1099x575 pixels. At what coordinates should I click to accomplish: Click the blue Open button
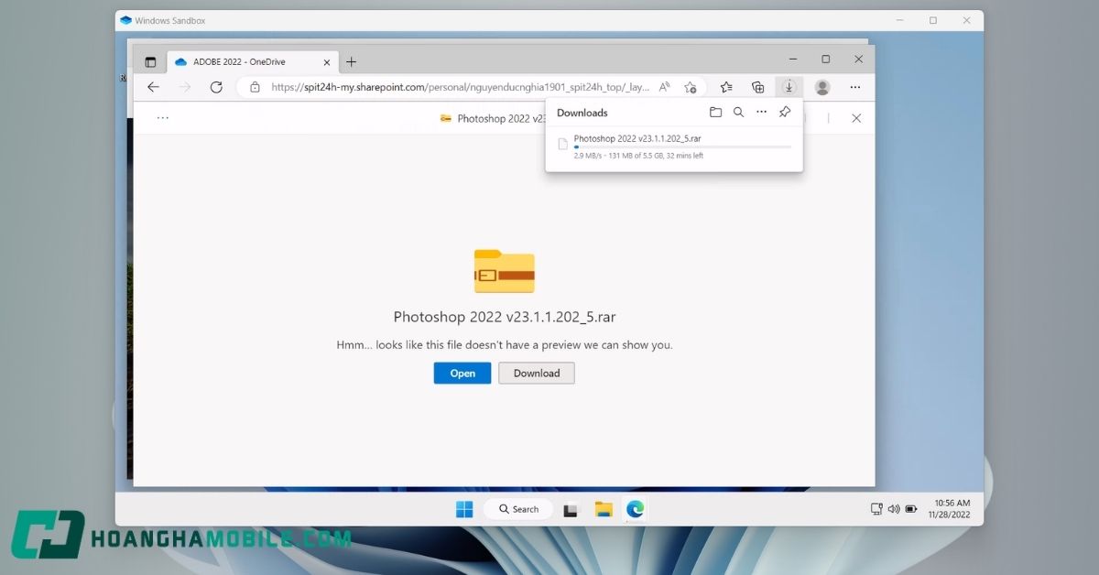[x=462, y=373]
